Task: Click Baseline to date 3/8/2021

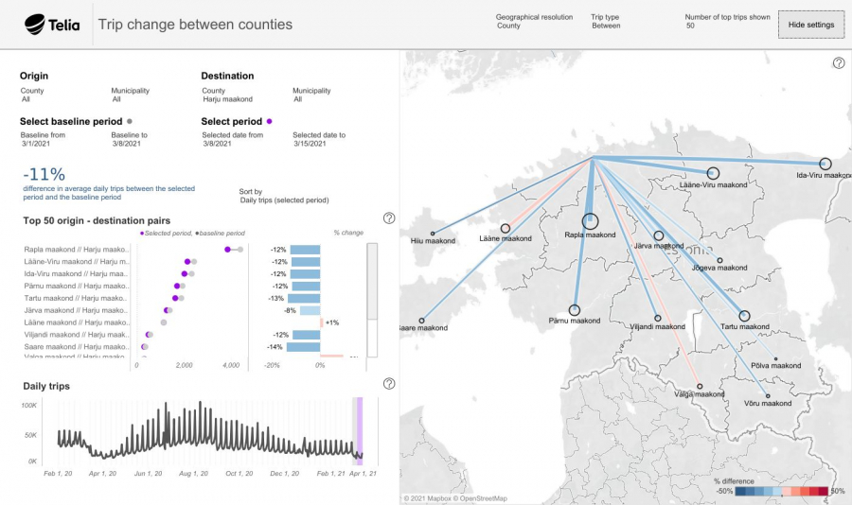Action: coord(127,144)
